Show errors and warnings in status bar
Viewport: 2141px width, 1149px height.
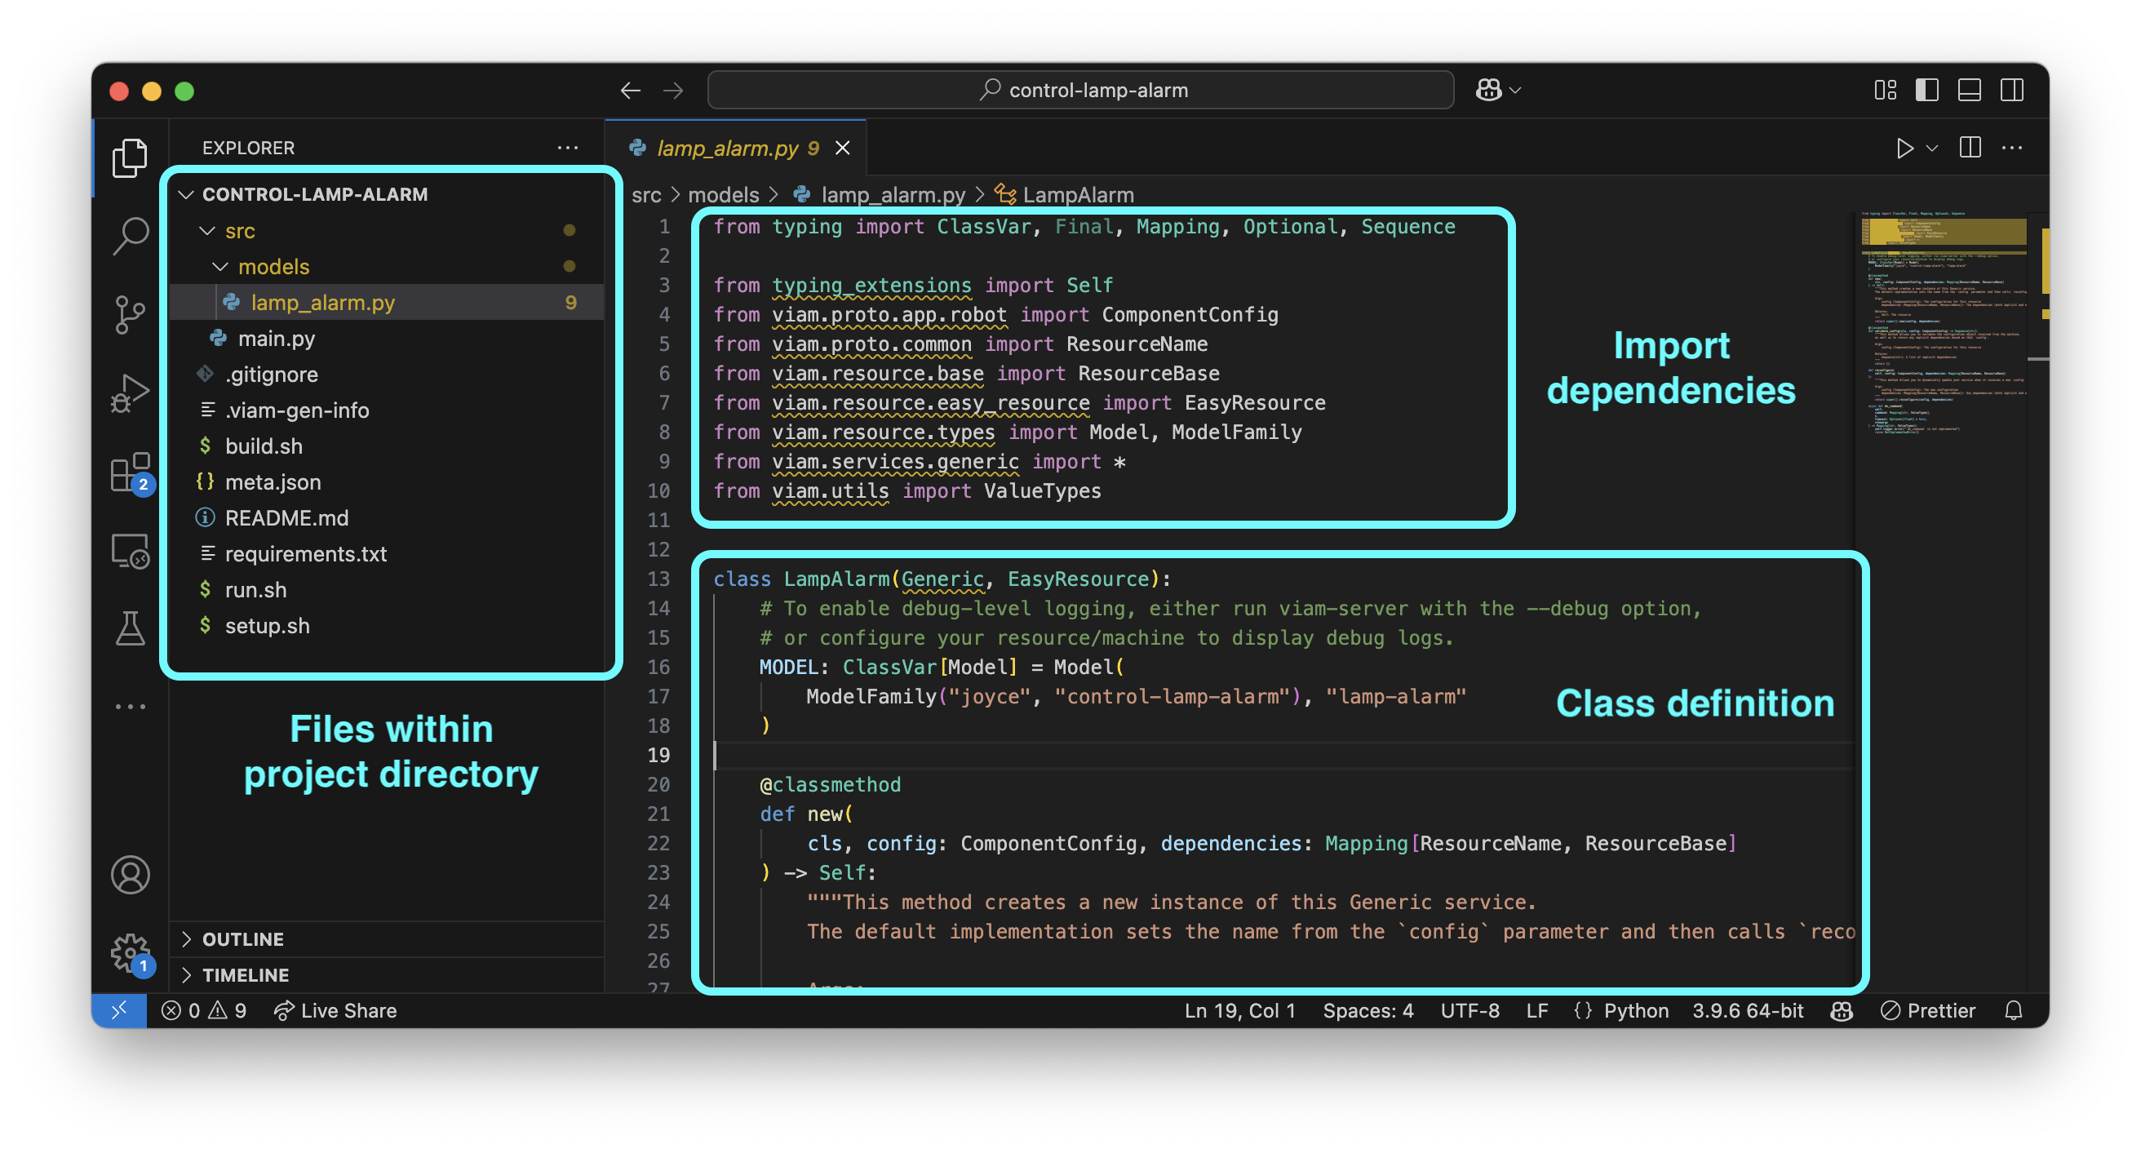[x=204, y=1010]
